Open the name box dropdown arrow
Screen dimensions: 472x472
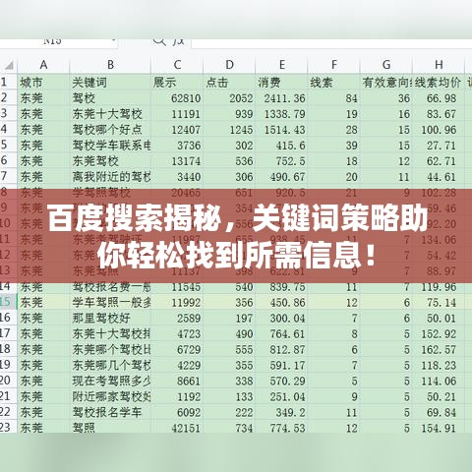pos(114,41)
